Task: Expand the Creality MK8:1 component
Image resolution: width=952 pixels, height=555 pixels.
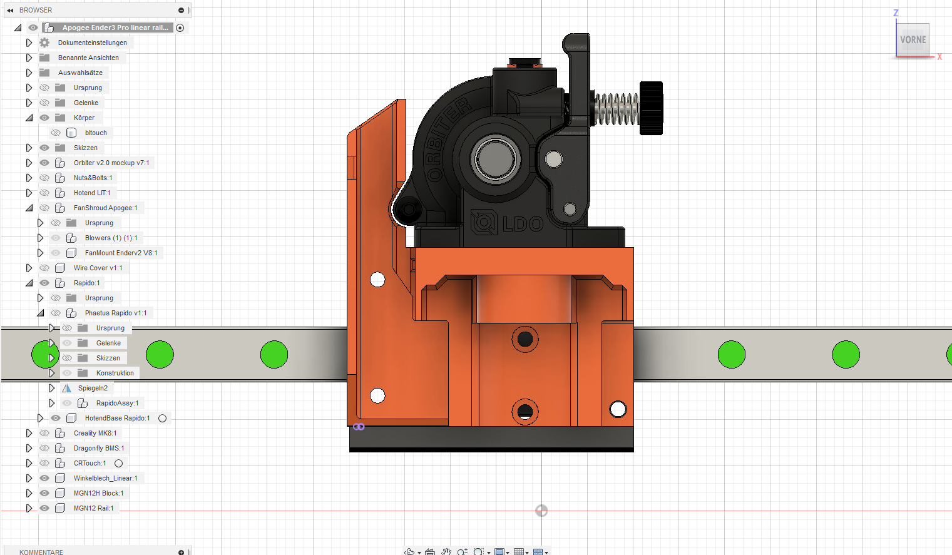Action: 29,433
